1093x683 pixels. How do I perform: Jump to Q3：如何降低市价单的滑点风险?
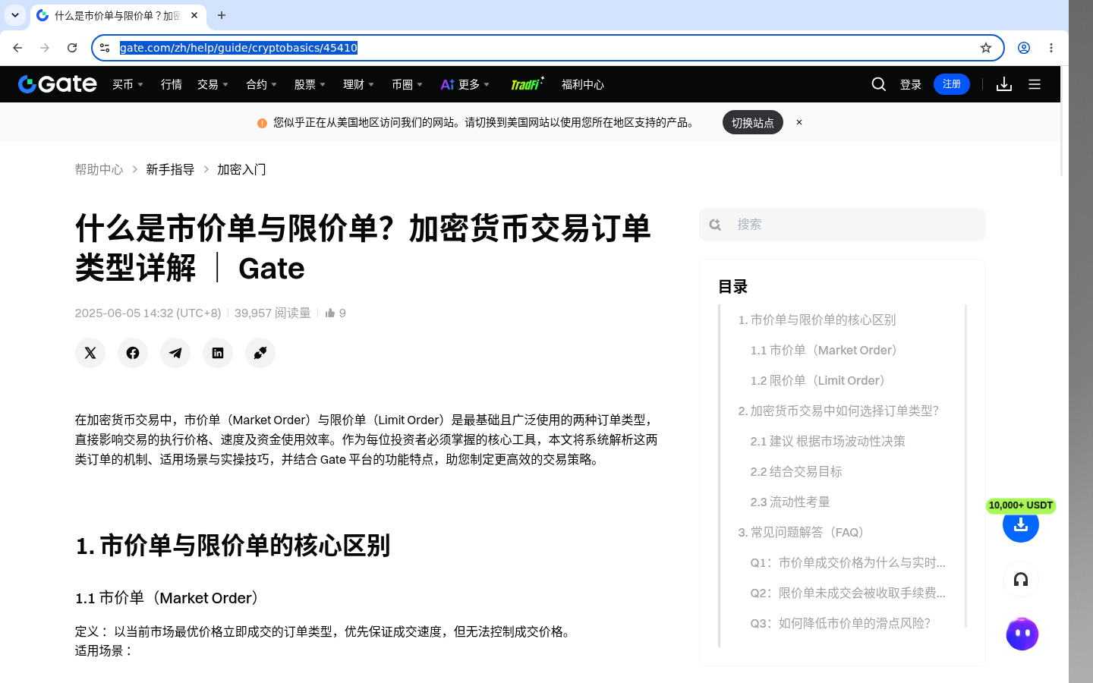coord(840,623)
